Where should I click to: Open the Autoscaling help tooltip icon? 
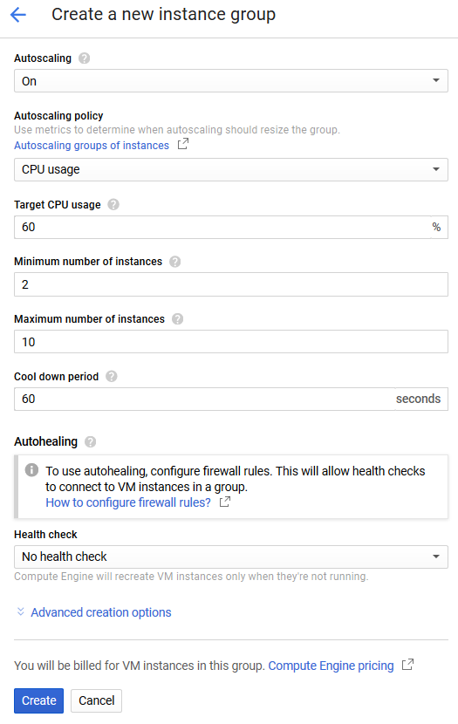click(x=84, y=58)
